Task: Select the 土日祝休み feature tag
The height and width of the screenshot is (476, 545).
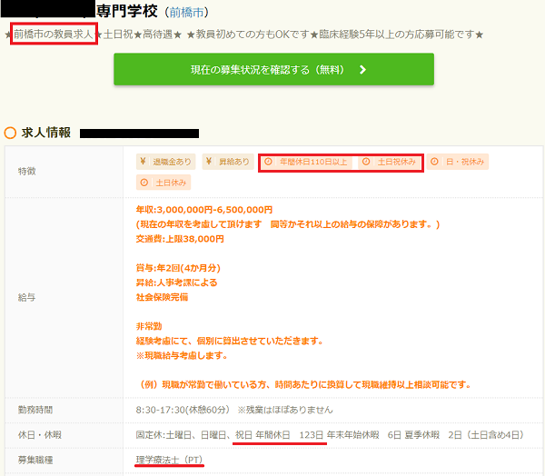Action: tap(390, 162)
